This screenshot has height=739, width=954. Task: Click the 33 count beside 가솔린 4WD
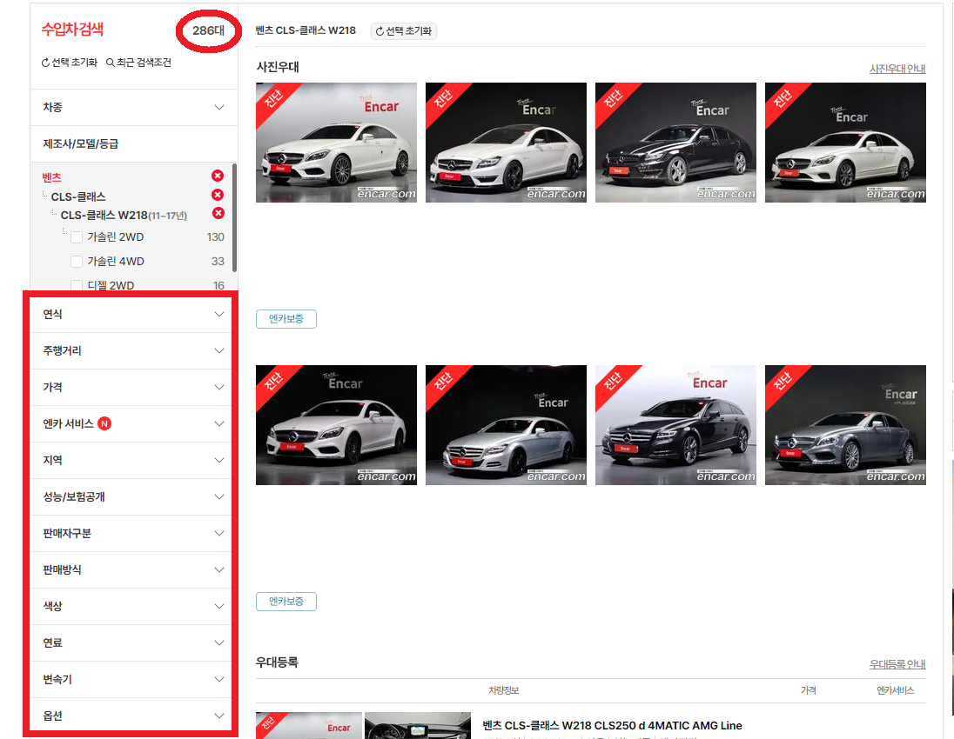(x=218, y=262)
